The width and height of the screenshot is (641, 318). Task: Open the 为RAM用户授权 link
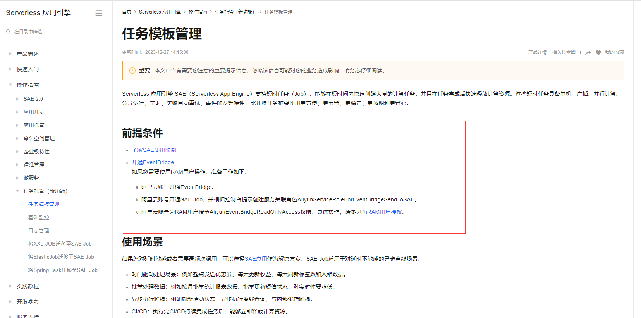pos(382,212)
